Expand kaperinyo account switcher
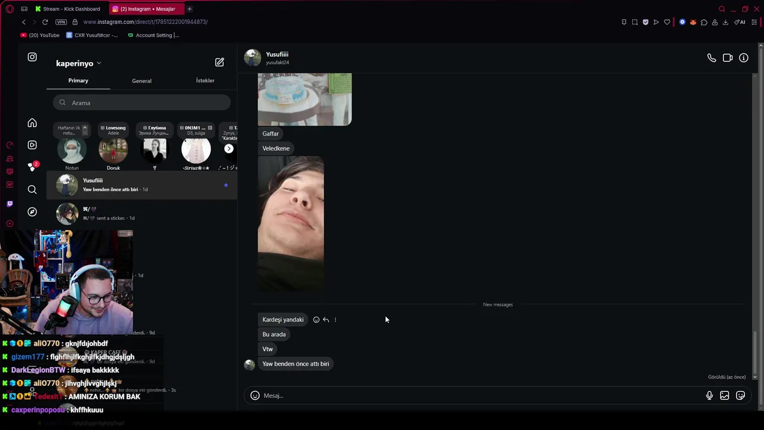Viewport: 764px width, 430px height. [79, 63]
